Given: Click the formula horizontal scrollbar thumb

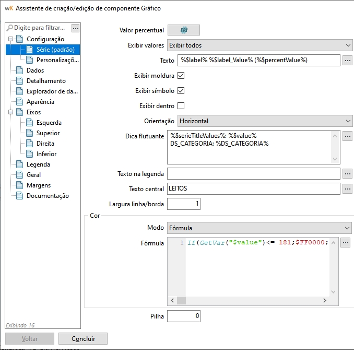Looking at the screenshot, I should (180, 301).
